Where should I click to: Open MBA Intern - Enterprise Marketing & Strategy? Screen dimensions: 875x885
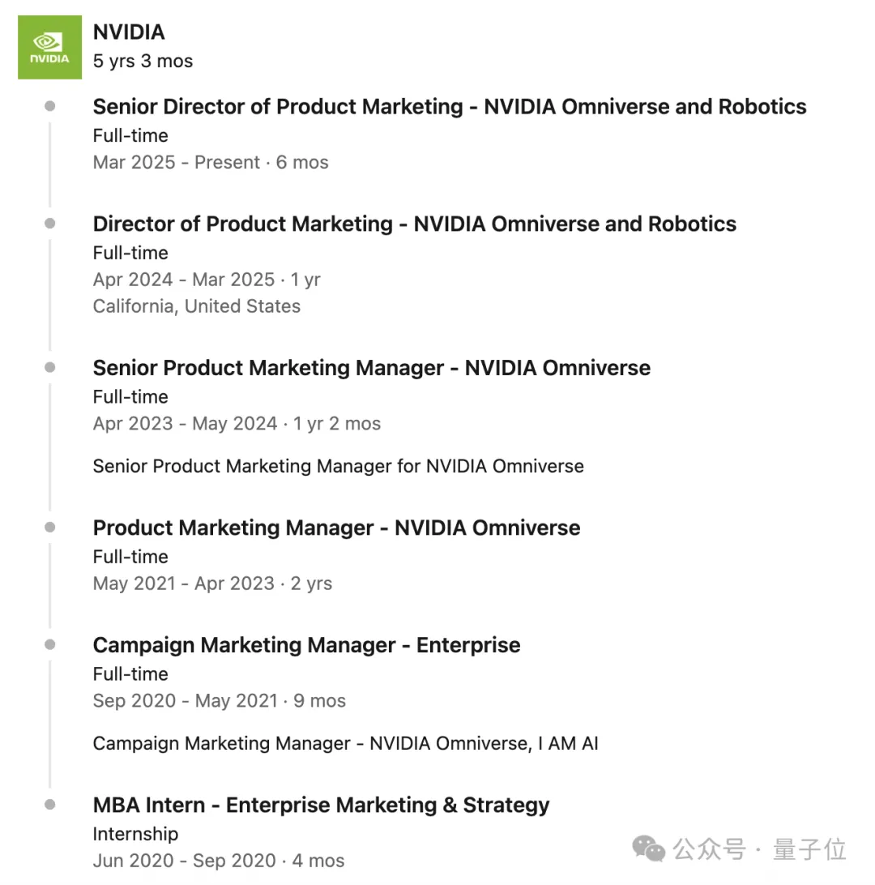pos(321,805)
